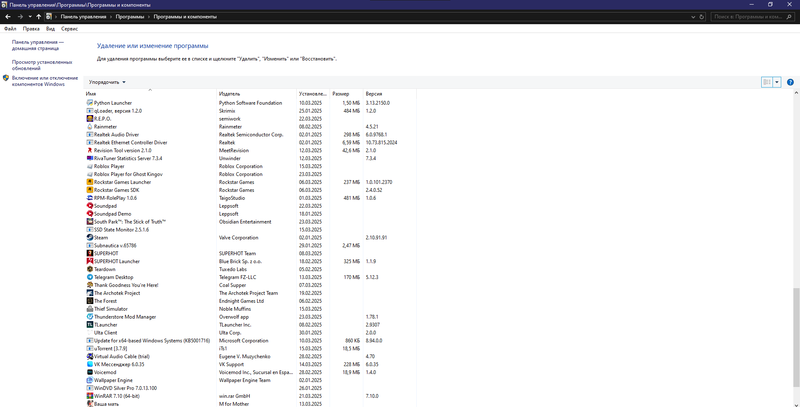Expand the chevron after Панель управления breadcrumb
Image resolution: width=800 pixels, height=407 pixels.
111,17
